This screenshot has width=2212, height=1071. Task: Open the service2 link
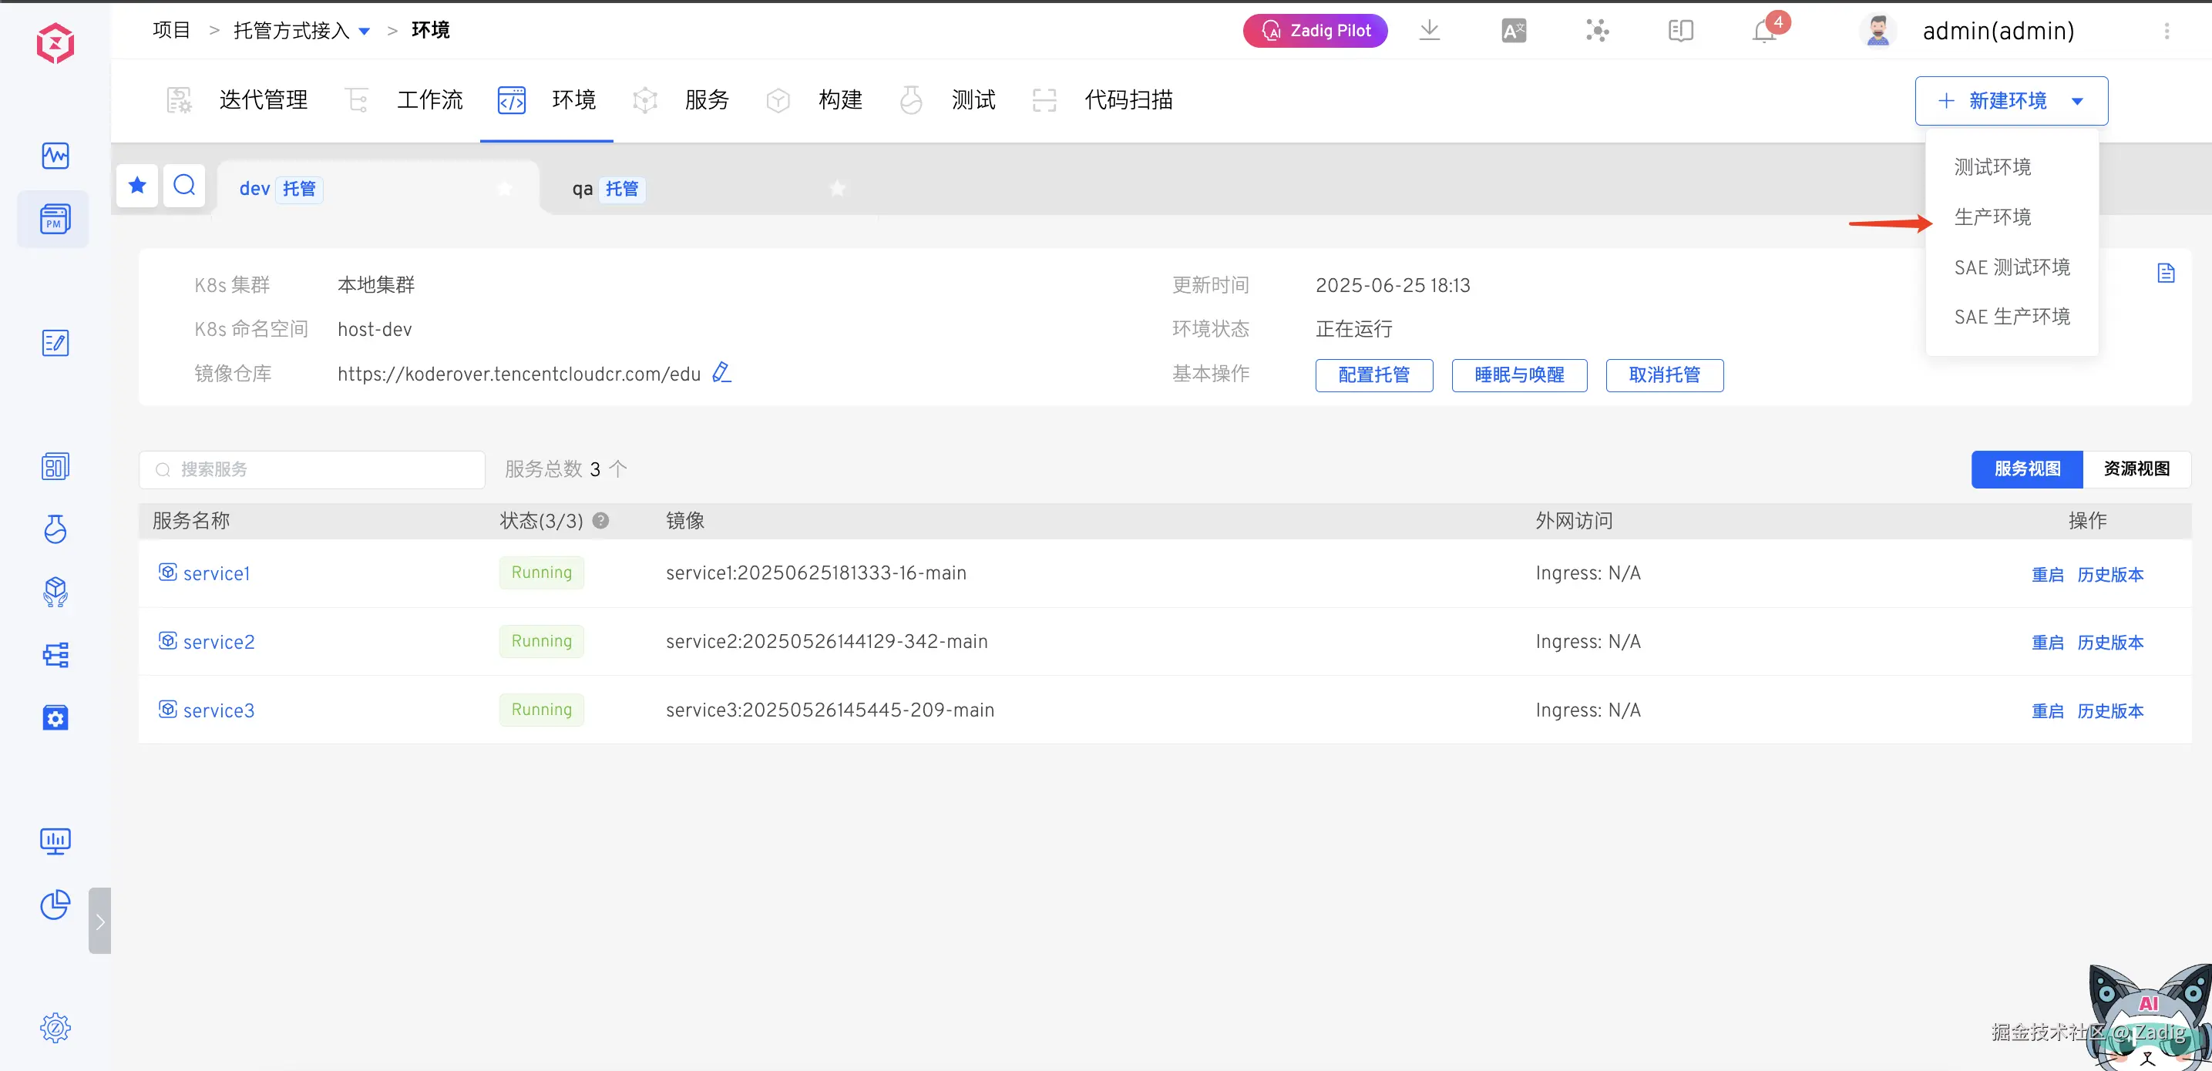[x=218, y=642]
